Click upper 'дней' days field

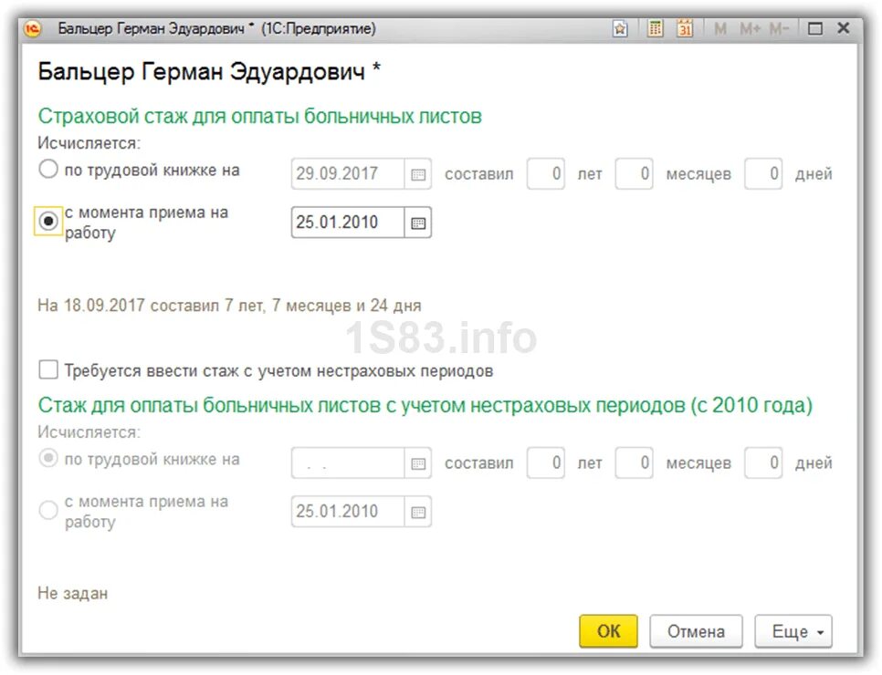pyautogui.click(x=763, y=174)
